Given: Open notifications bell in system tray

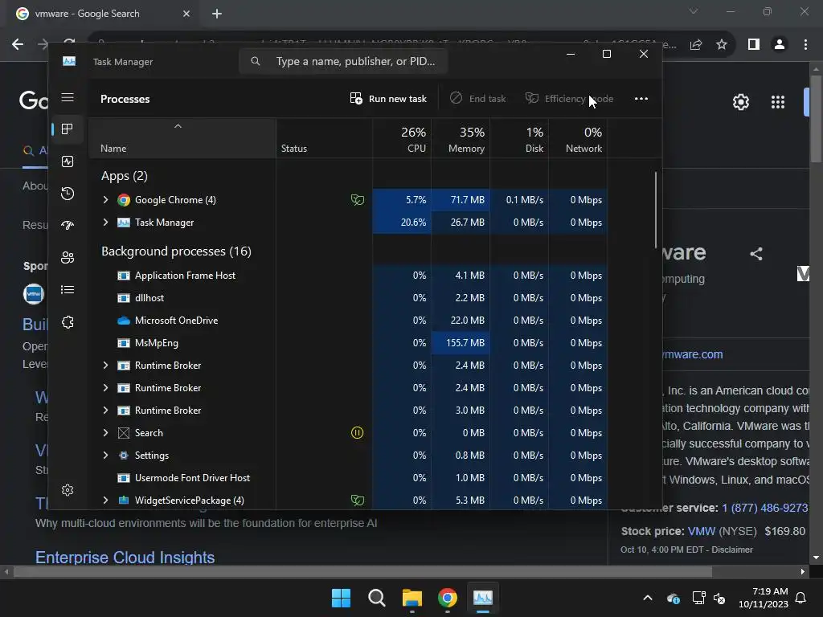Looking at the screenshot, I should pyautogui.click(x=801, y=598).
